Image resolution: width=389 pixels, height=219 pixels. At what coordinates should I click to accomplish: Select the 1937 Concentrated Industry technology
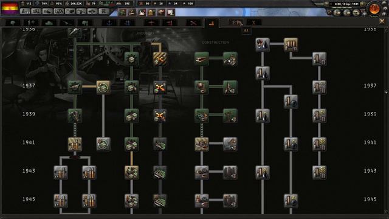click(131, 87)
